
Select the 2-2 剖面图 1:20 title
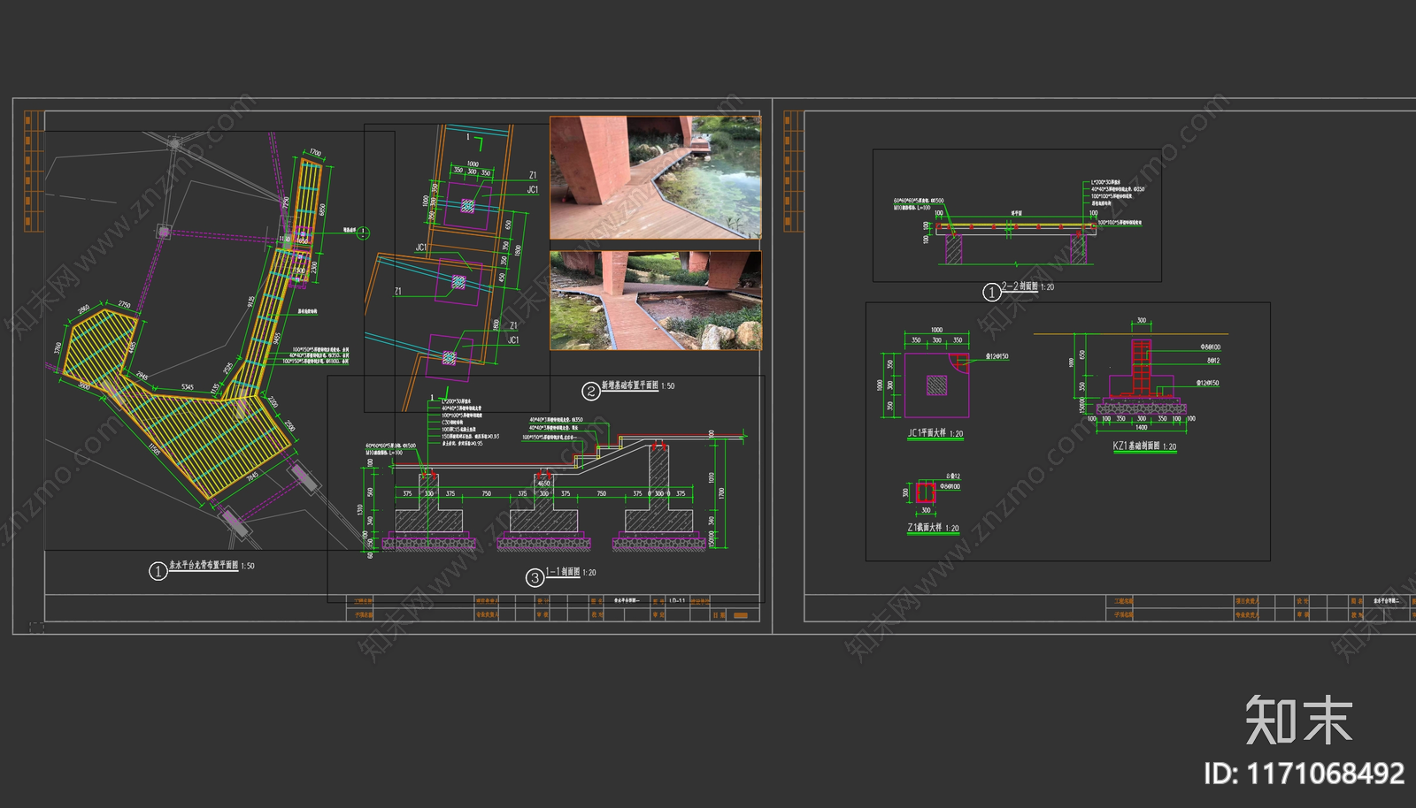point(1027,286)
